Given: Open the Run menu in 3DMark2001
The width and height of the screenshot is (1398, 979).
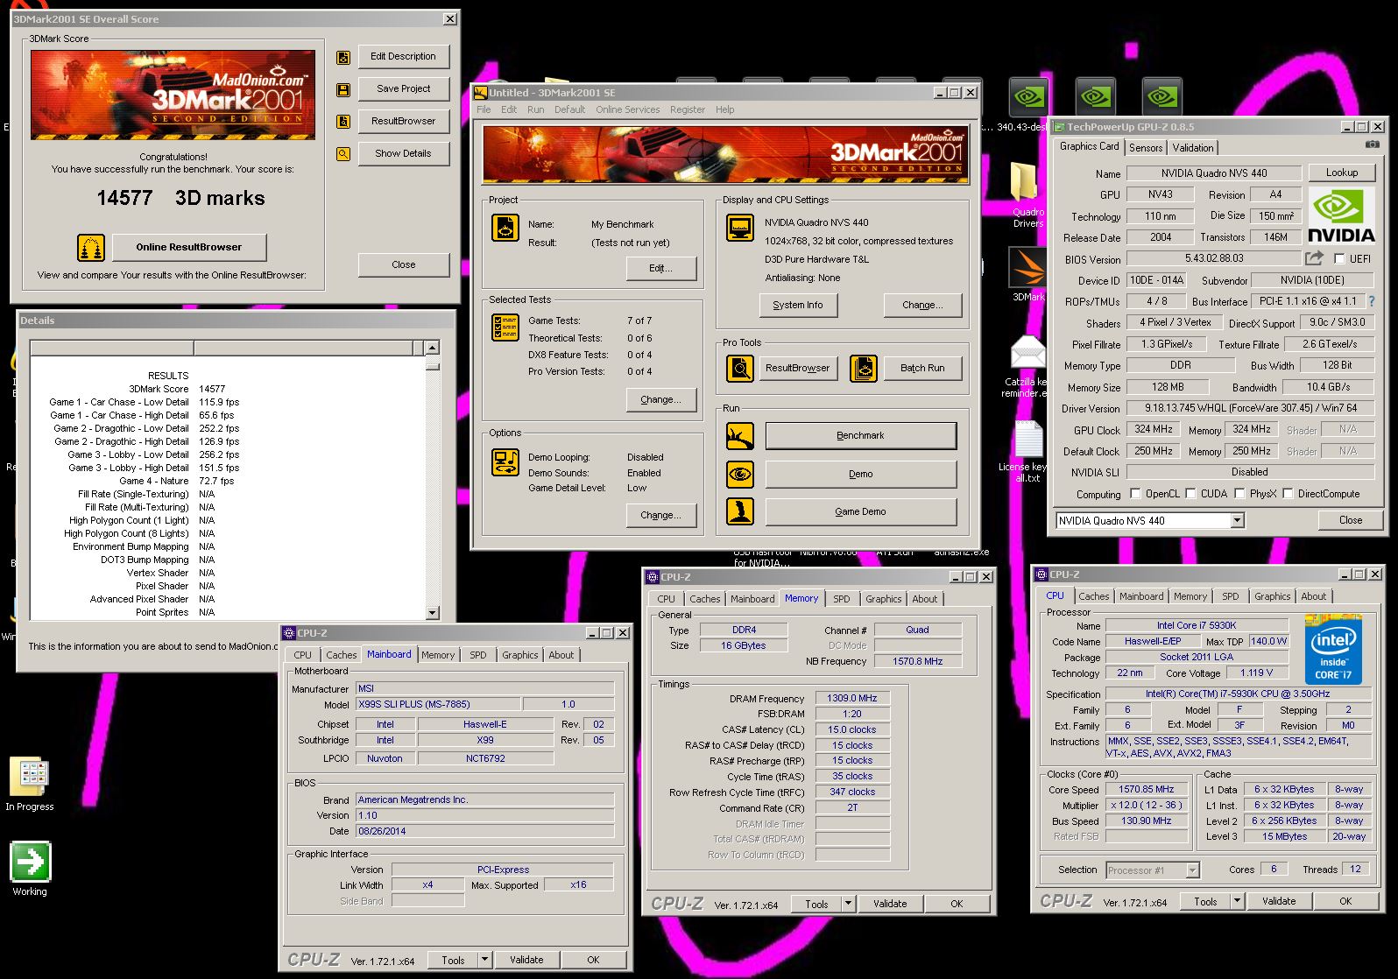Looking at the screenshot, I should 536,110.
